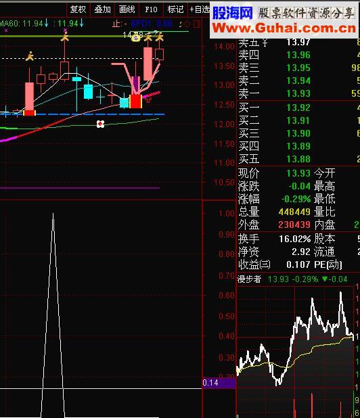Select the 画线 drawing tool button
The image size is (360, 418).
click(127, 9)
